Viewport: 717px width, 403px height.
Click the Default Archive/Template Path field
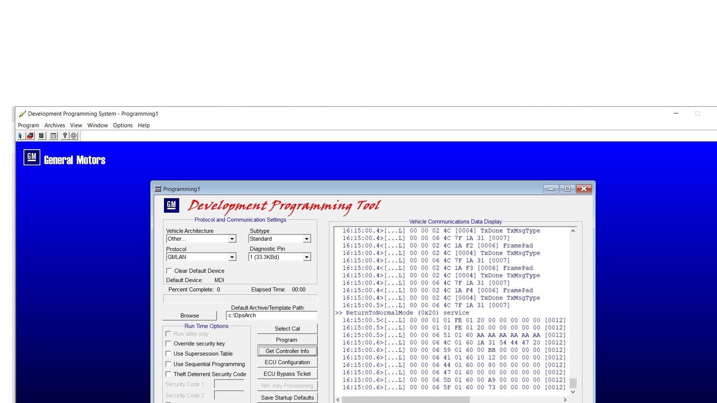(272, 316)
